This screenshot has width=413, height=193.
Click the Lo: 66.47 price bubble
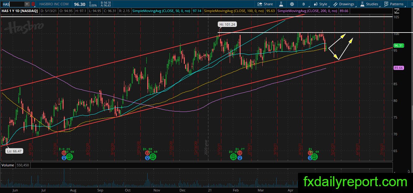click(x=14, y=151)
